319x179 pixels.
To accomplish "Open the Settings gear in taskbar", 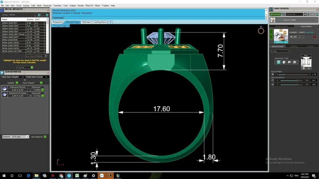I will 93,176.
